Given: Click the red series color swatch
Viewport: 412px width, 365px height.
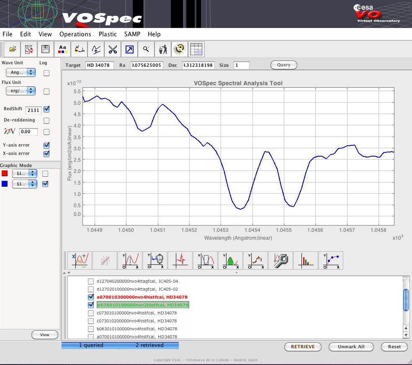Looking at the screenshot, I should (5, 173).
